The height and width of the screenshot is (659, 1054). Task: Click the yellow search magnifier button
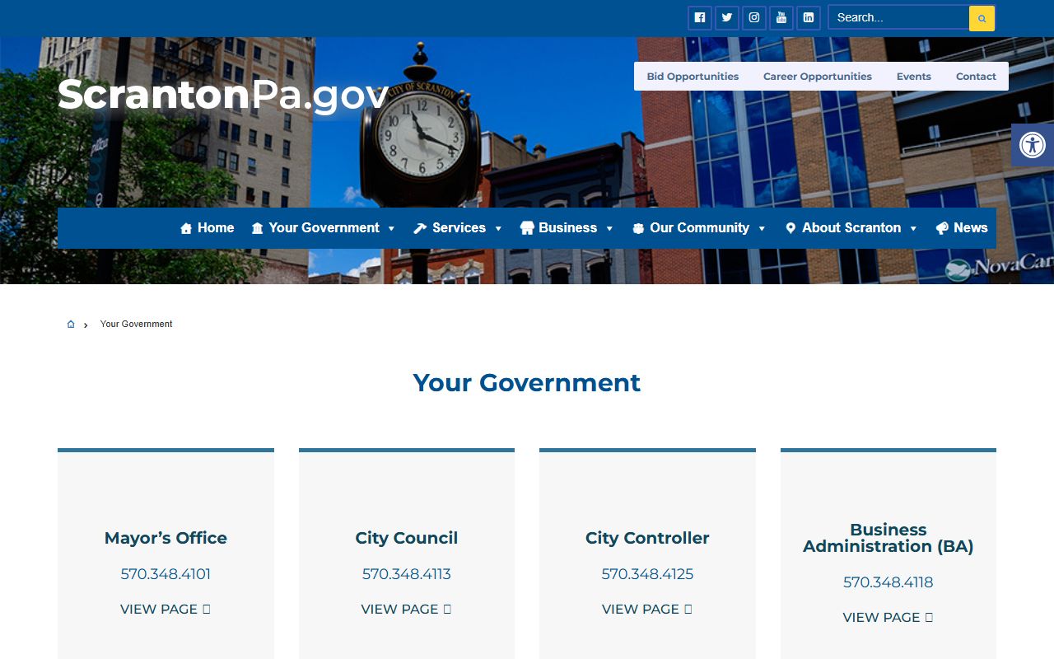[982, 18]
